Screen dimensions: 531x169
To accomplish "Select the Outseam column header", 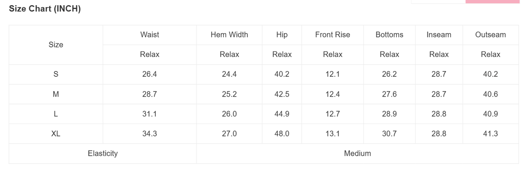I will (x=490, y=34).
